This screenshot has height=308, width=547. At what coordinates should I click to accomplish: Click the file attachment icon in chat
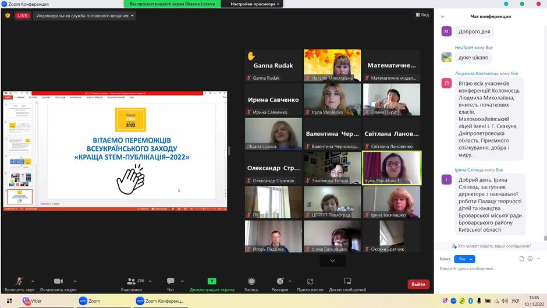click(522, 259)
